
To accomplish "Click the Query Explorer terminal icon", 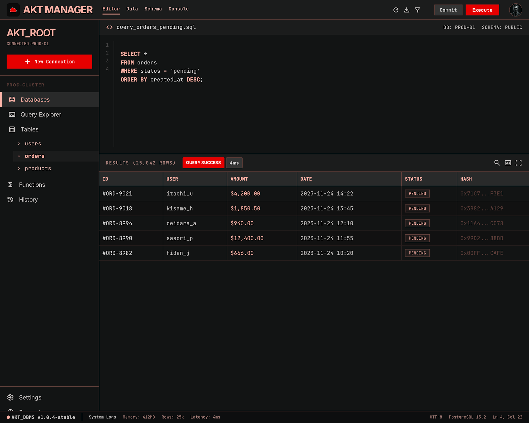I will [12, 114].
